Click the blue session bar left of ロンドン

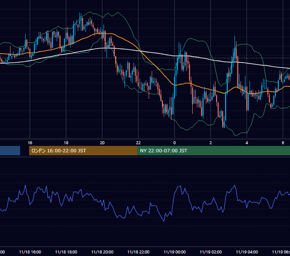(10, 151)
